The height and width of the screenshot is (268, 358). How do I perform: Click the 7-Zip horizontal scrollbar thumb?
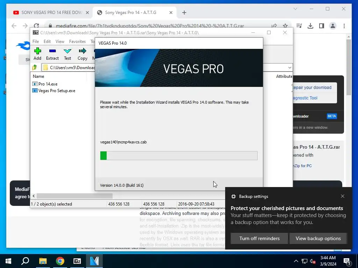point(74,196)
